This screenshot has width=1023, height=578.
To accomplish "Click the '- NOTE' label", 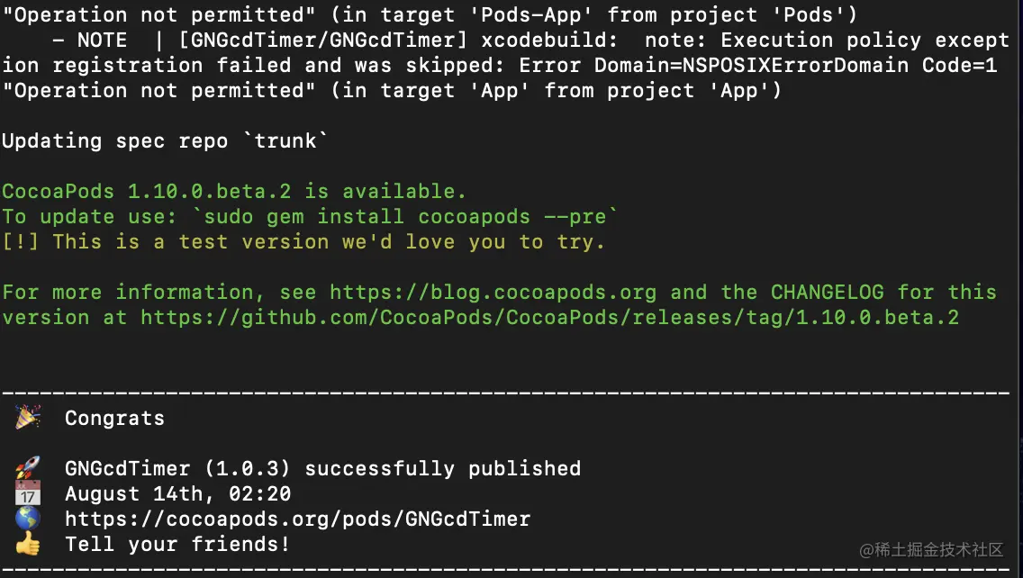I will [x=89, y=41].
